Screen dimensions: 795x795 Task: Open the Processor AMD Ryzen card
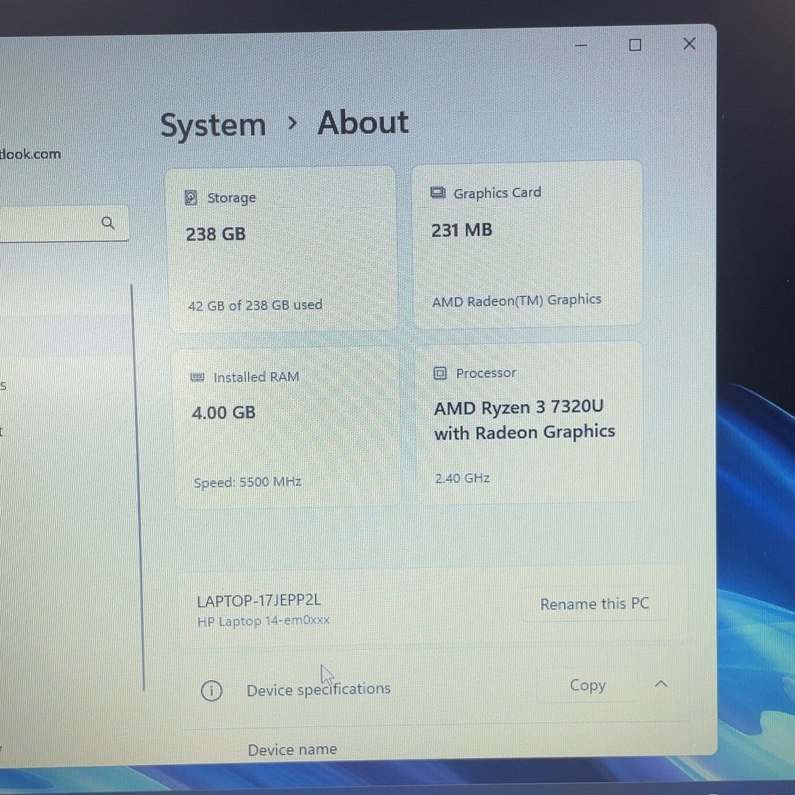[529, 423]
